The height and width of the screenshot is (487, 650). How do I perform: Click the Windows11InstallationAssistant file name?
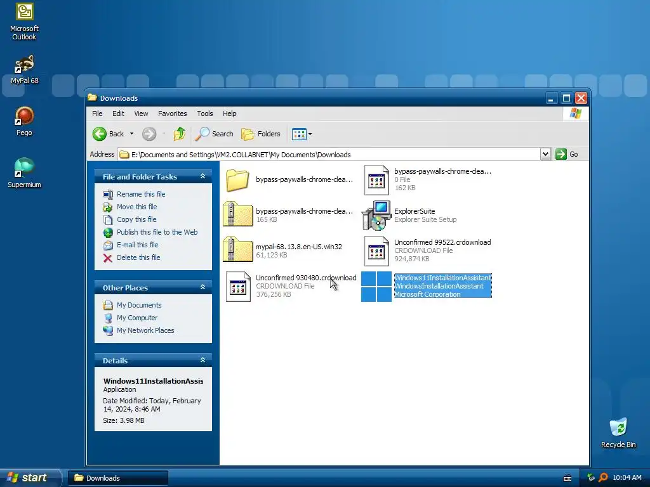442,278
